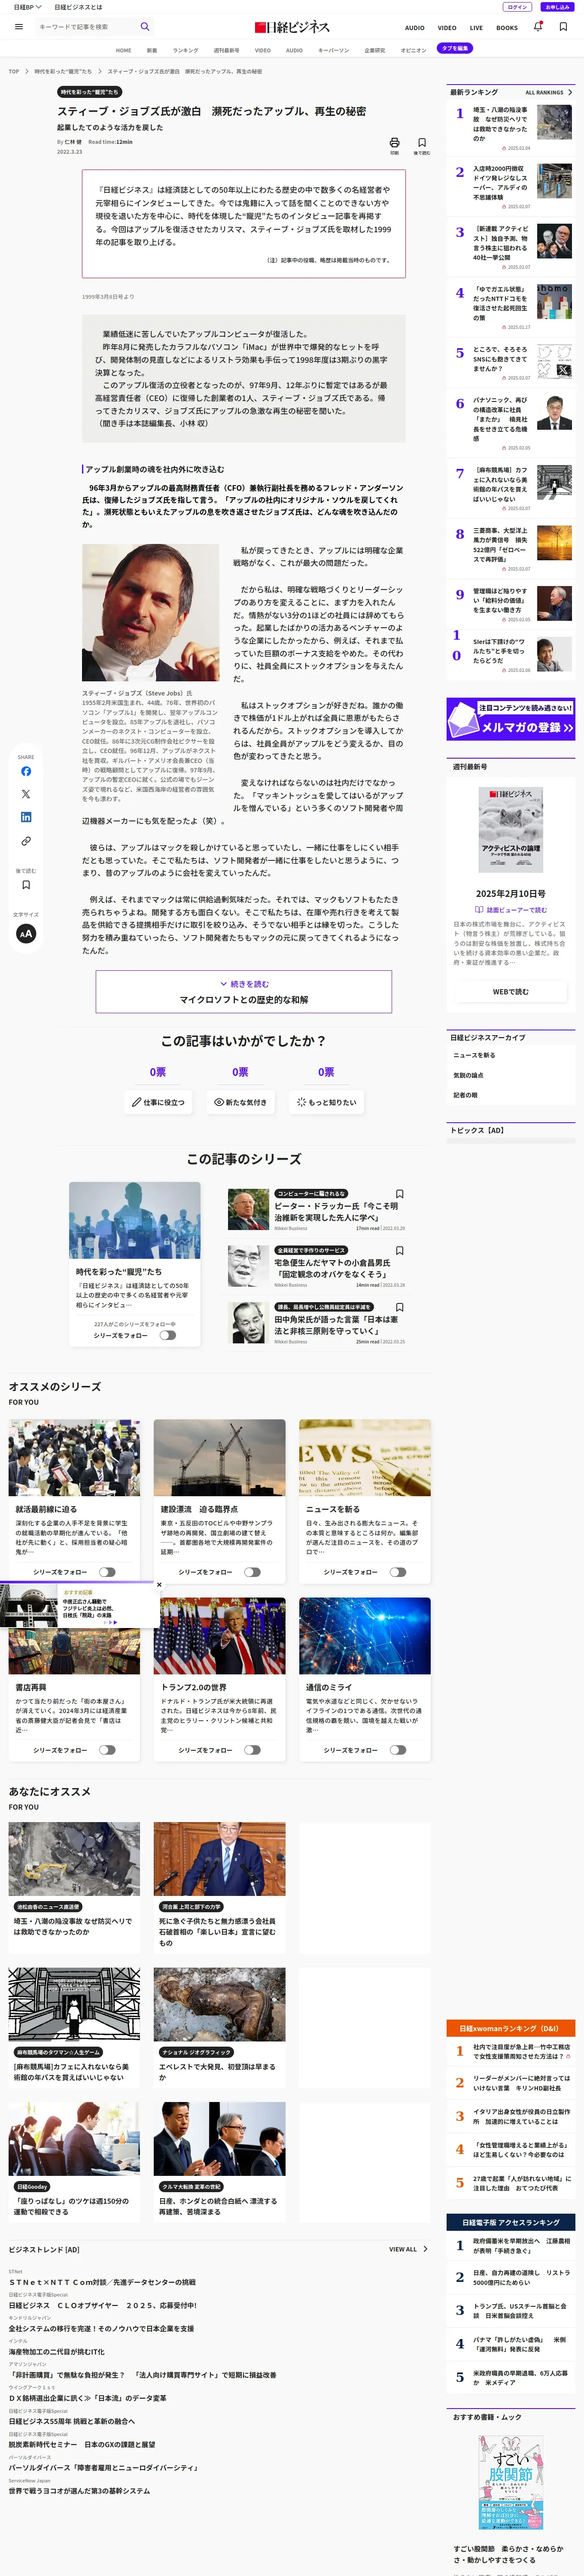The height and width of the screenshot is (2576, 584).
Task: Vote 仕事に役立つ on this article
Action: [158, 1102]
